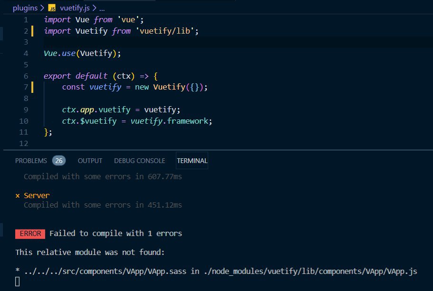
Task: Click the 'vuetify/lib' import string
Action: [x=164, y=31]
